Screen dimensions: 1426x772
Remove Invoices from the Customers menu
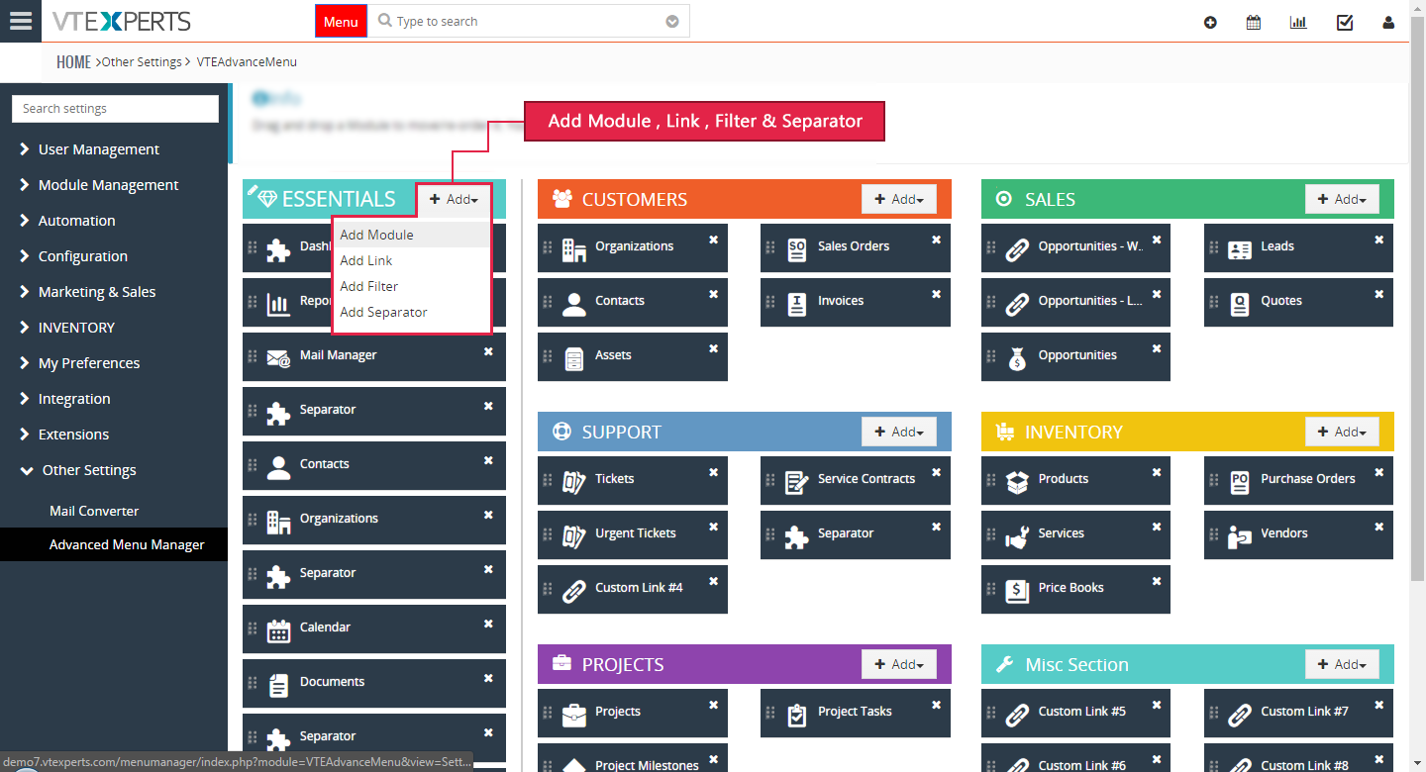coord(936,294)
